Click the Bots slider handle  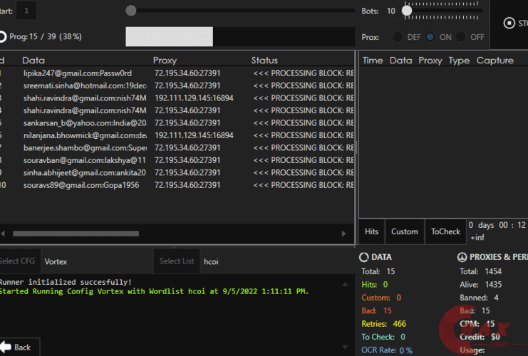407,11
